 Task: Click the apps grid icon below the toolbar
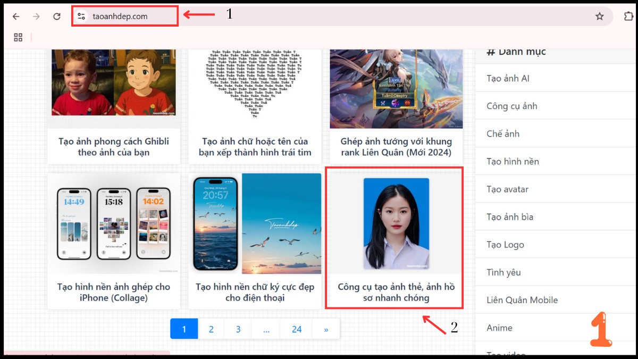pyautogui.click(x=18, y=37)
